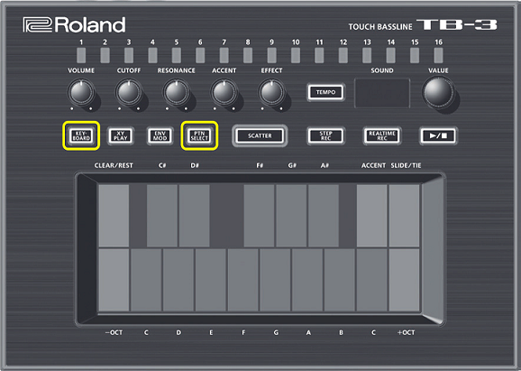Tap the high C key pad

point(371,280)
